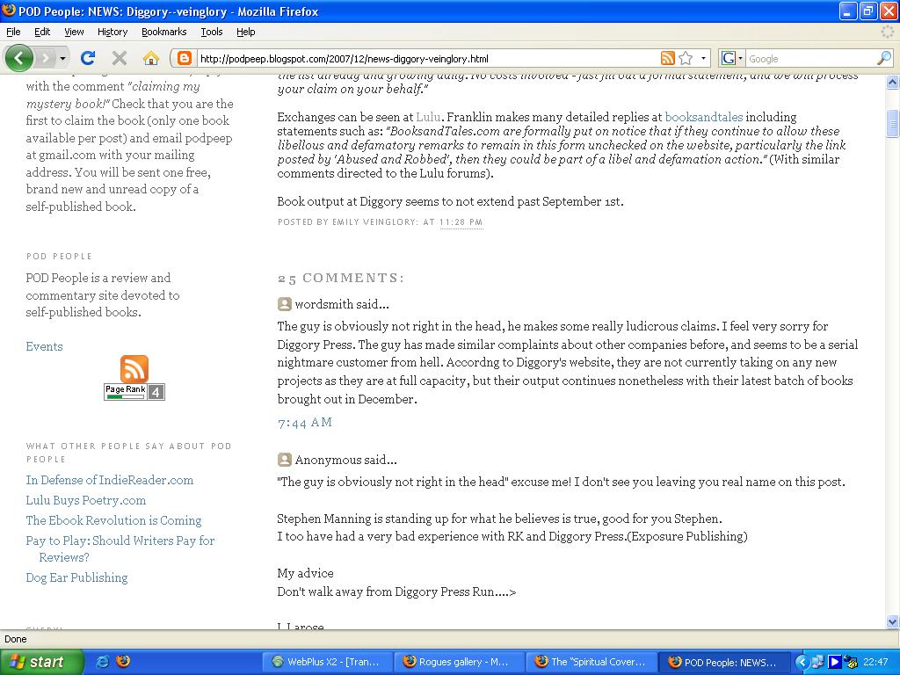Click the vertical scrollbar thumb

[893, 123]
